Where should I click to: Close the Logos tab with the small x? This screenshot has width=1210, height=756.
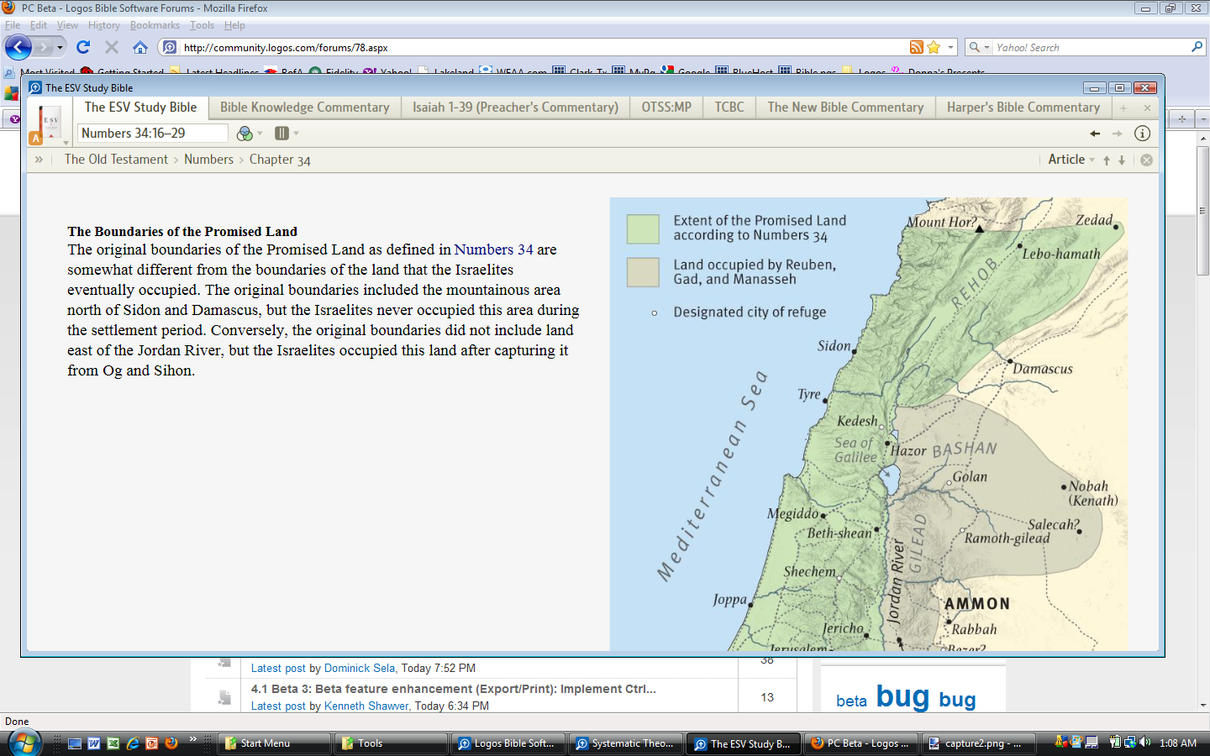[x=1147, y=108]
